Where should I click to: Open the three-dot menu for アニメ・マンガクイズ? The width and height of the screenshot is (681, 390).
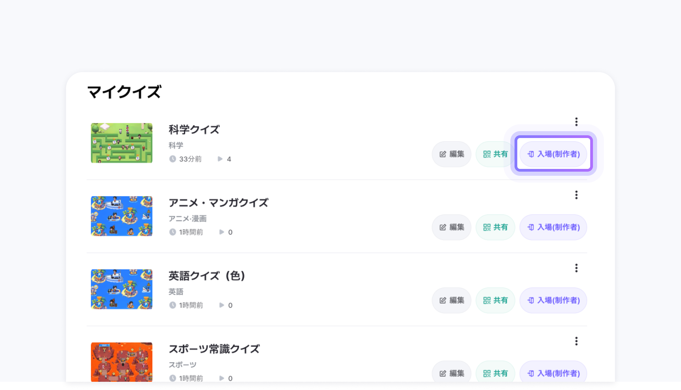pyautogui.click(x=576, y=195)
